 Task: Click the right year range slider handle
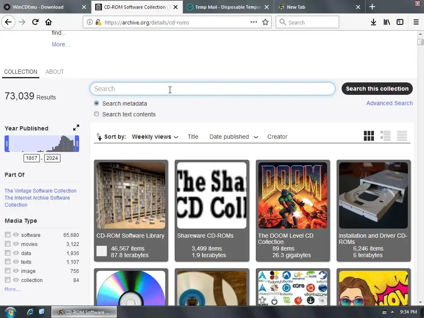pyautogui.click(x=77, y=144)
